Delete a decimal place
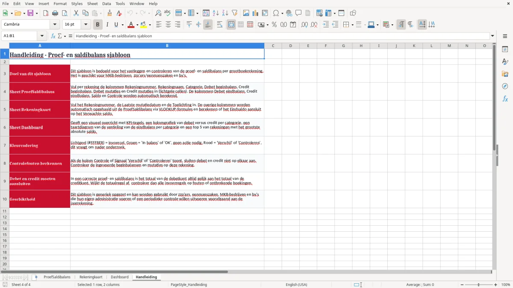Viewport: 513px width, 288px height. coord(314,25)
